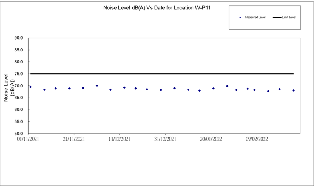
Task: Select the 50.0 label on the y-axis
Action: pos(18,134)
